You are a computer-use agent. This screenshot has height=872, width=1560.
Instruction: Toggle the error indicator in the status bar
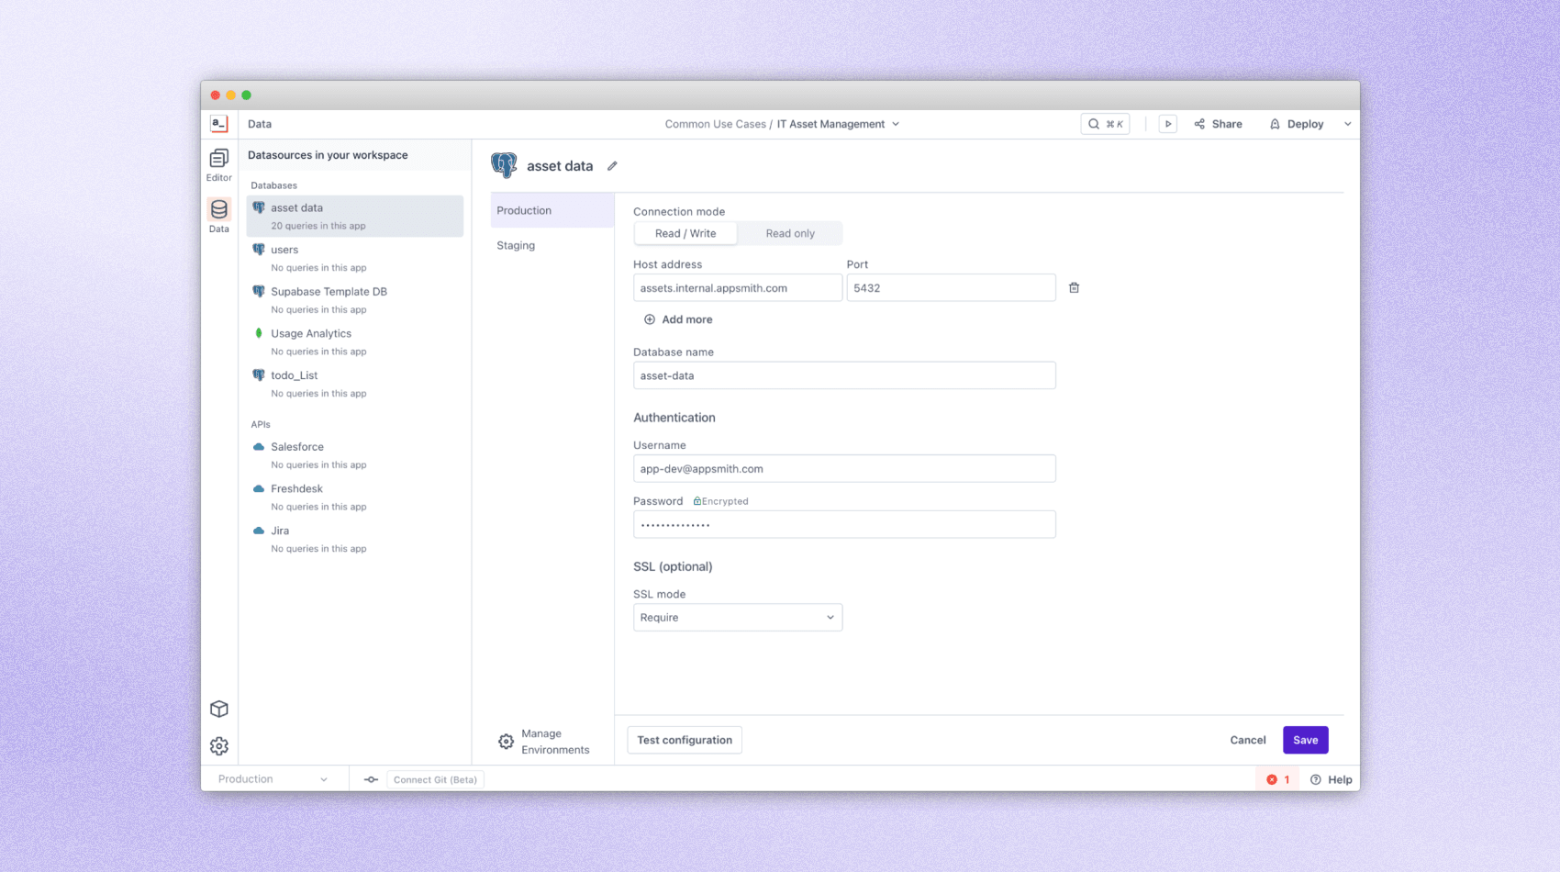(1276, 778)
